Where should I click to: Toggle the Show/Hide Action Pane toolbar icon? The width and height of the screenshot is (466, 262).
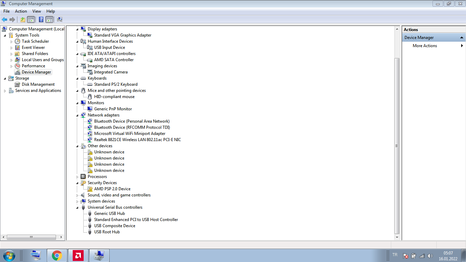(49, 19)
